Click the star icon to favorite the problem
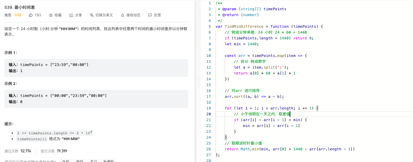 coord(51,15)
